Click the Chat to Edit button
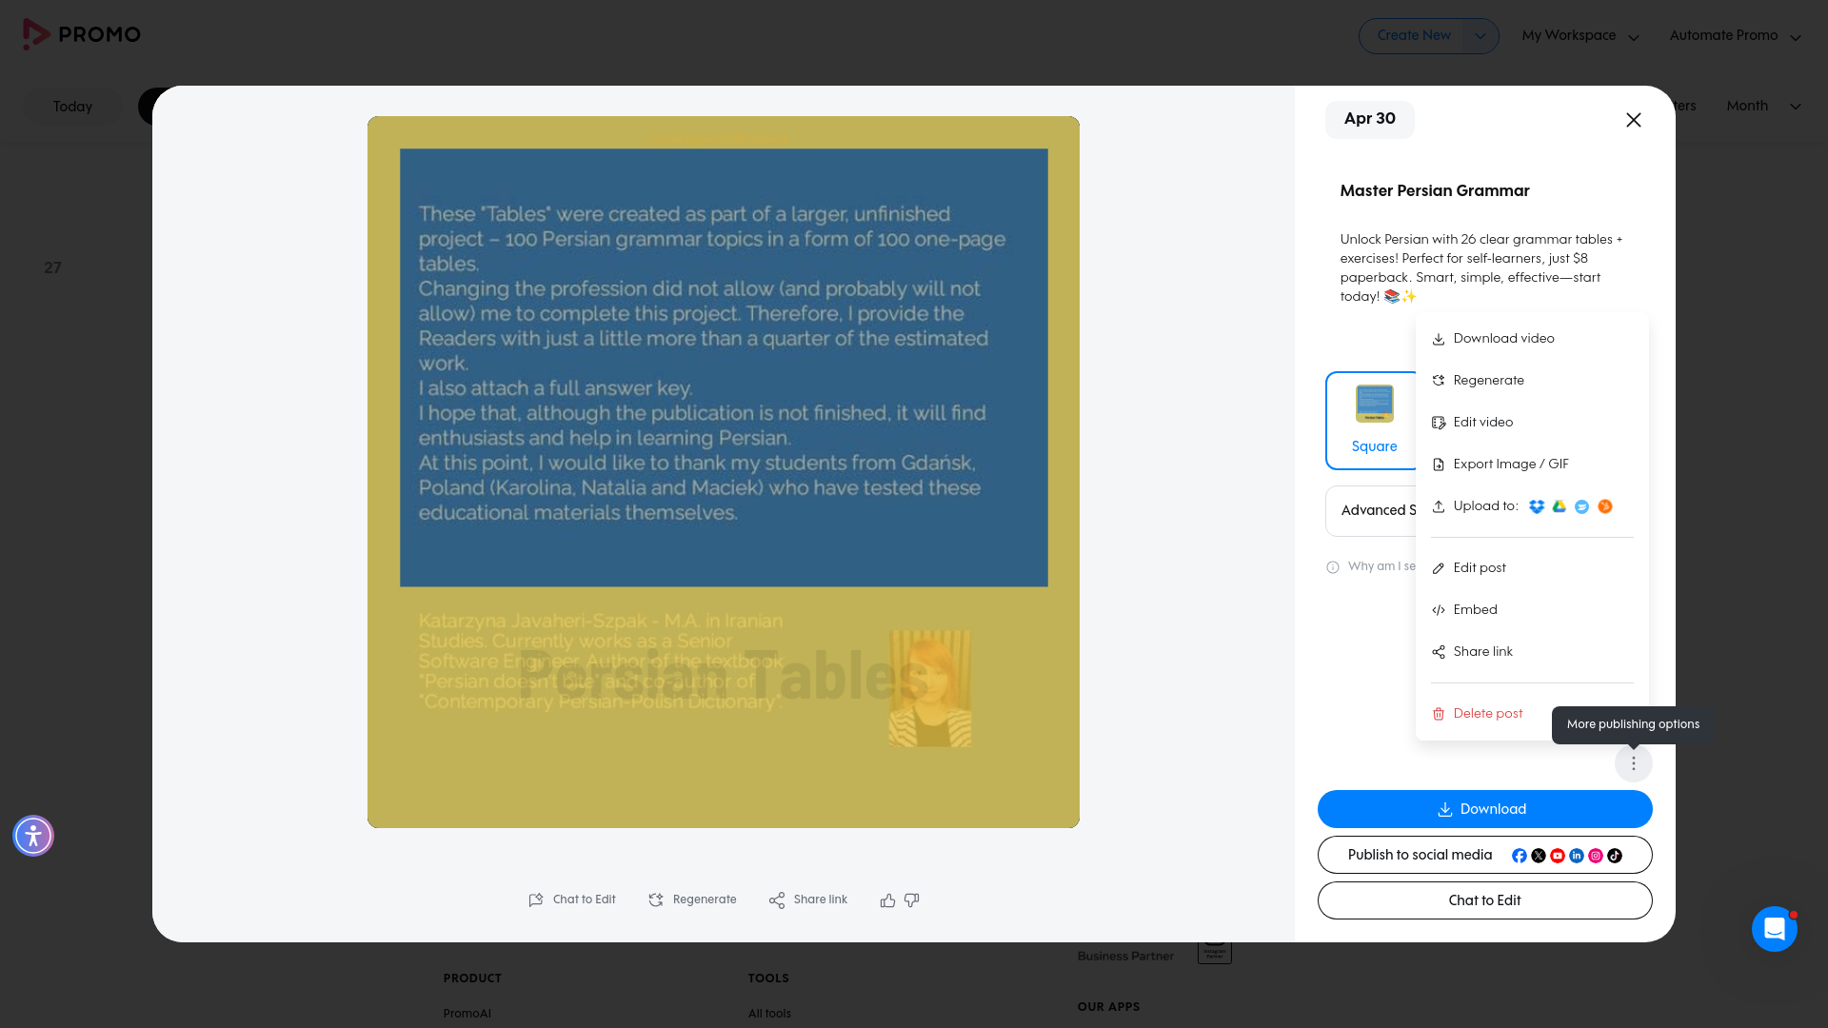1828x1028 pixels. point(1483,899)
